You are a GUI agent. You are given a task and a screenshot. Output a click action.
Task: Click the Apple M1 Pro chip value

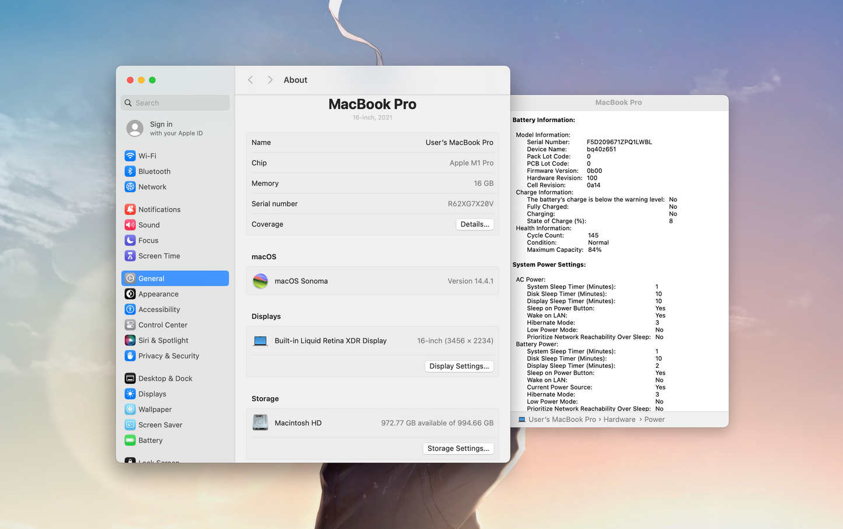(471, 163)
